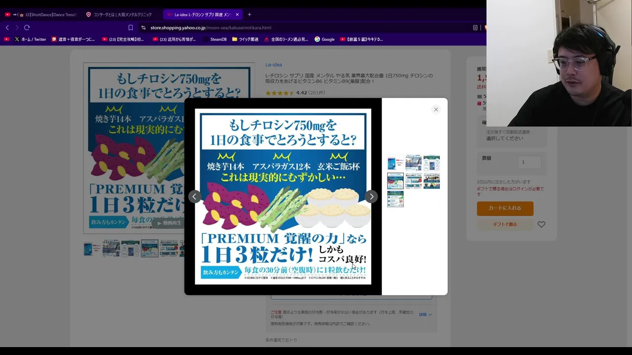
Task: Click the カートに入れる add-to-cart button
Action: 505,208
